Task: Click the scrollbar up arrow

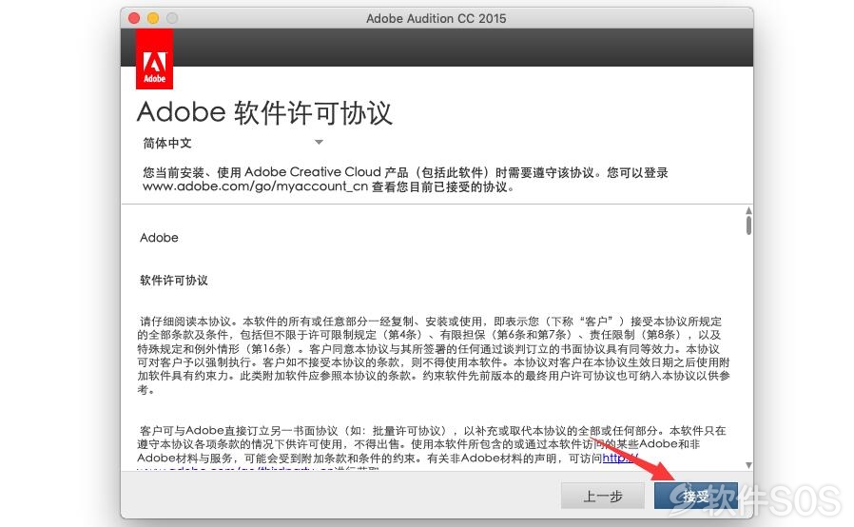Action: pos(748,210)
